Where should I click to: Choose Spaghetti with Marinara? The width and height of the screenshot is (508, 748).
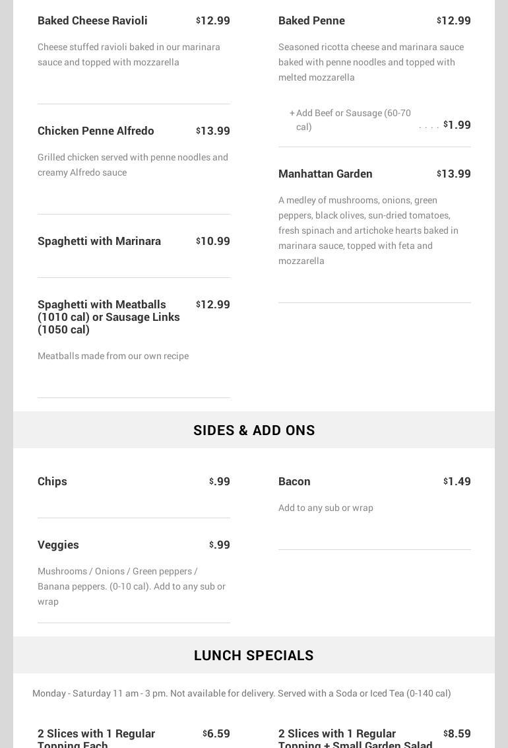coord(99,241)
